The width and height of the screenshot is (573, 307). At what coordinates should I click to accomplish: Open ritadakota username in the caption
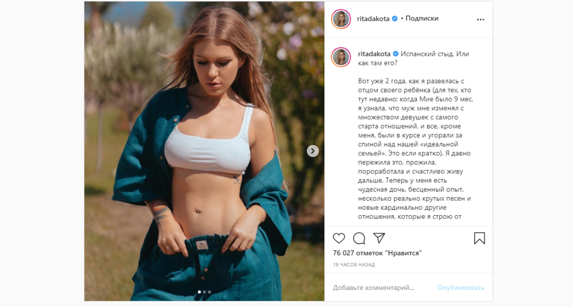point(374,54)
